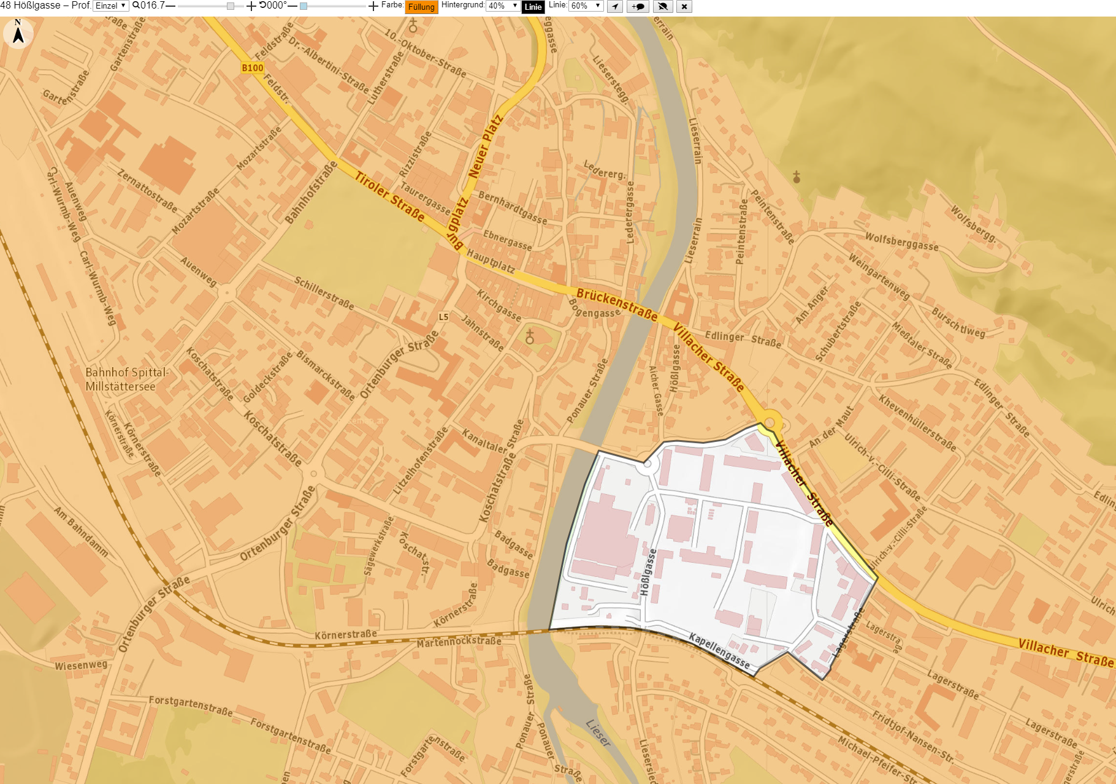1116x784 pixels.
Task: Click the zoom plus button
Action: [x=251, y=6]
